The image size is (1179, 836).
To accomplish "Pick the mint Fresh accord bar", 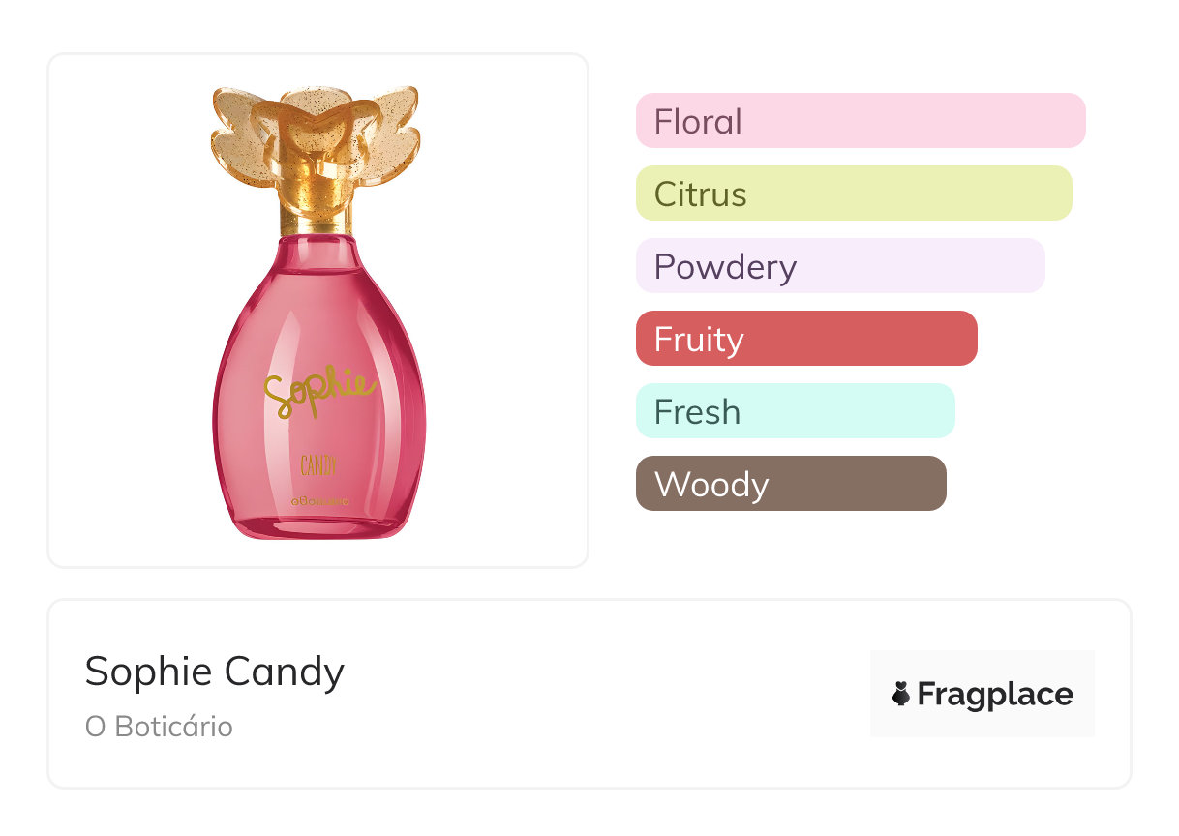I will click(x=795, y=411).
